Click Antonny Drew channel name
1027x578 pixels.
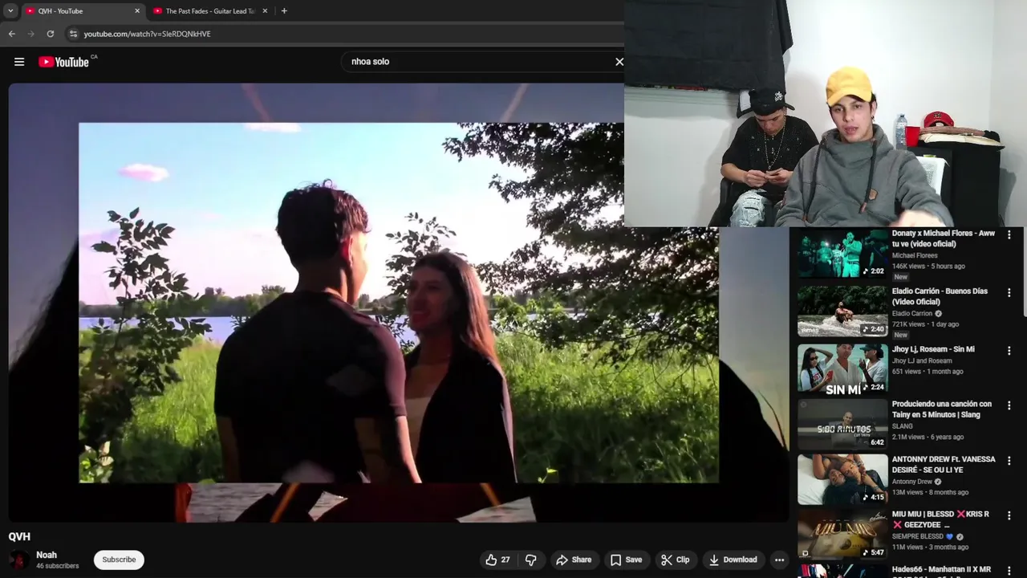912,482
